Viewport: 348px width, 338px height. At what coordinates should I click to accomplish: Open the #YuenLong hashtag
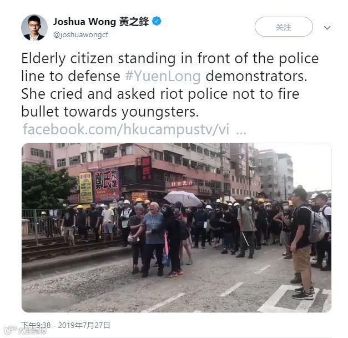click(x=163, y=77)
